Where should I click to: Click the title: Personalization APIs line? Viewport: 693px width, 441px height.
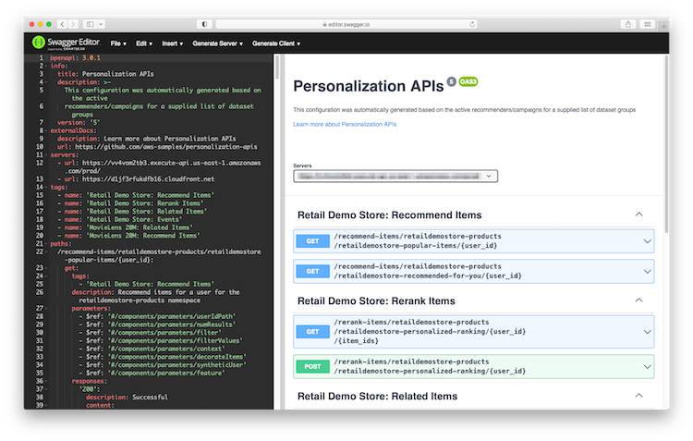(105, 74)
